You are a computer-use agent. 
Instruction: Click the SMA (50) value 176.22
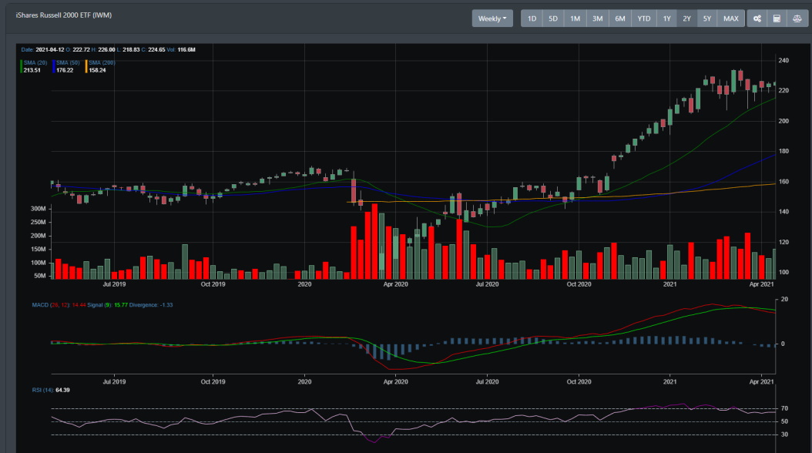65,70
